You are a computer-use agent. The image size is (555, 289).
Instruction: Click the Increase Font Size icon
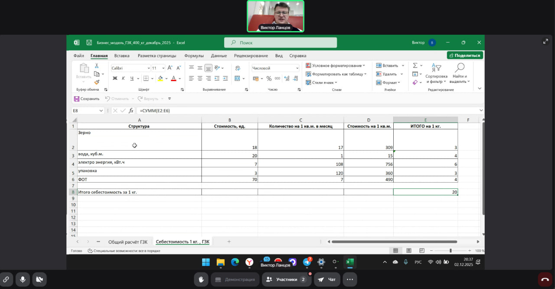click(170, 68)
